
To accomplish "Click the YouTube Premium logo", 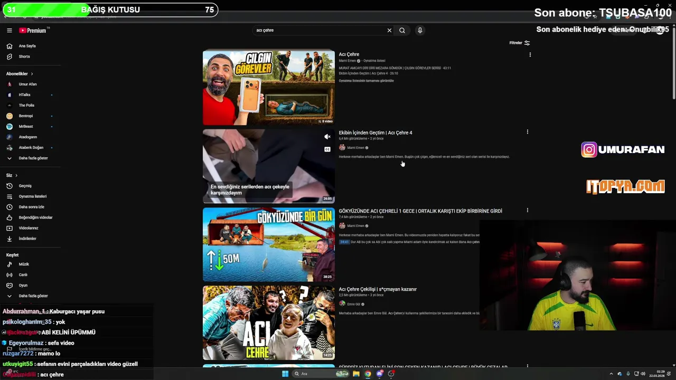I will pos(33,31).
